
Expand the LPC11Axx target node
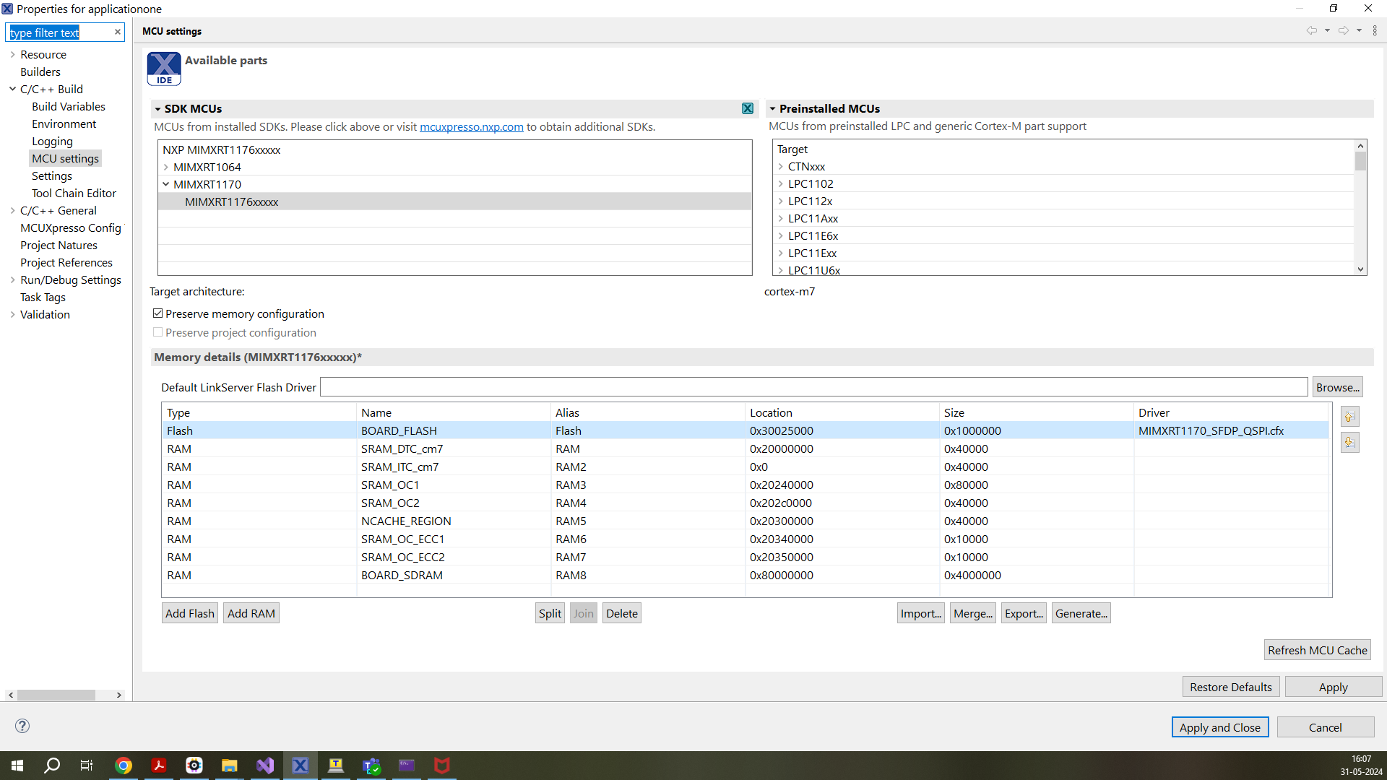[781, 218]
